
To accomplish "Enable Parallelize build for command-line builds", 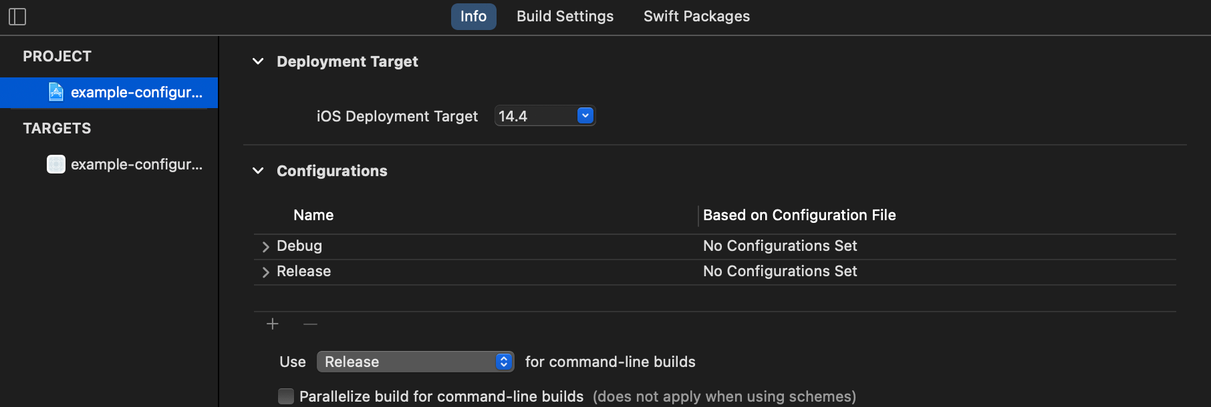I will pyautogui.click(x=286, y=396).
